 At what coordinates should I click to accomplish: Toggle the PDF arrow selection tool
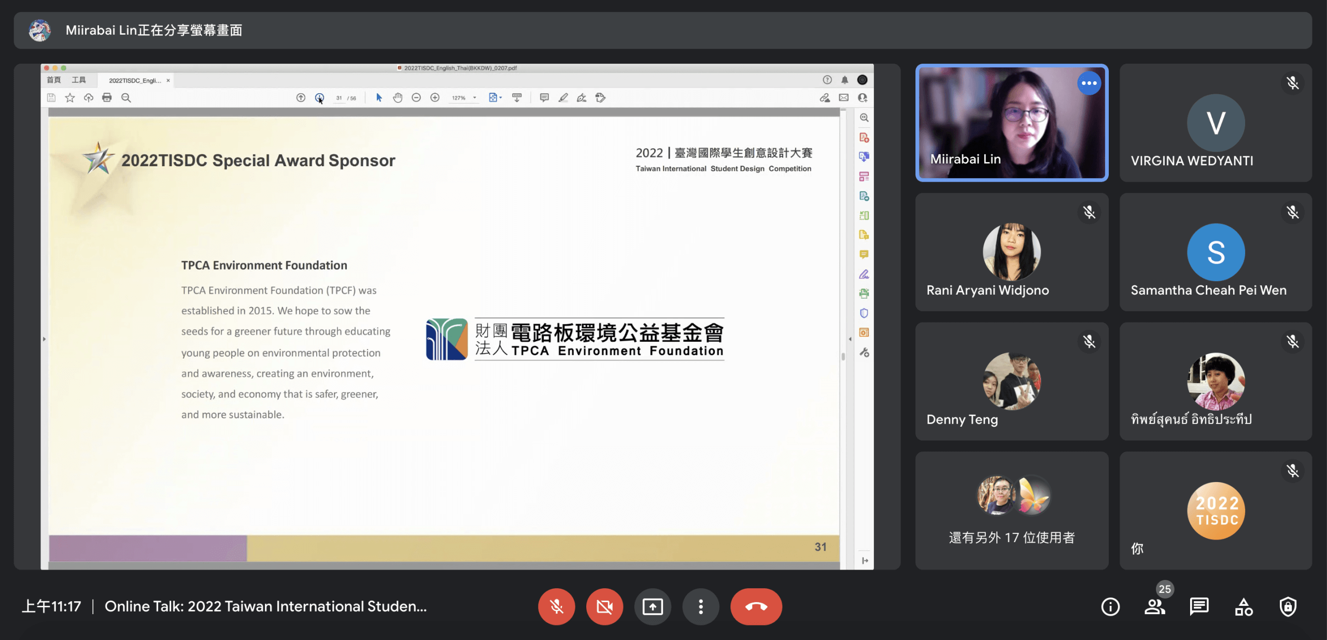[x=379, y=98]
